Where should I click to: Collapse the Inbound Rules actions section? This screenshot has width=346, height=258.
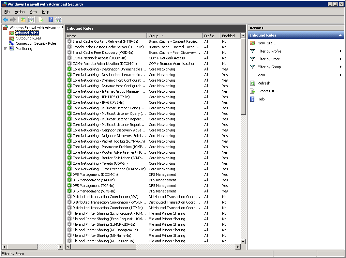[340, 35]
